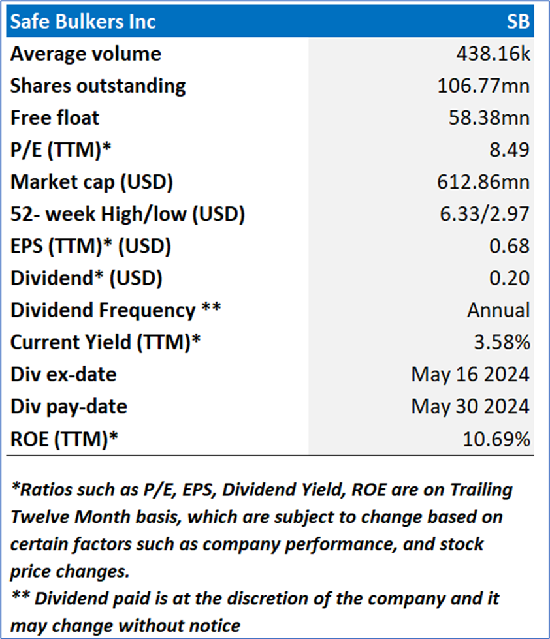Viewport: 550px width, 639px height.
Task: Click the Annual dividend frequency value
Action: click(x=498, y=310)
